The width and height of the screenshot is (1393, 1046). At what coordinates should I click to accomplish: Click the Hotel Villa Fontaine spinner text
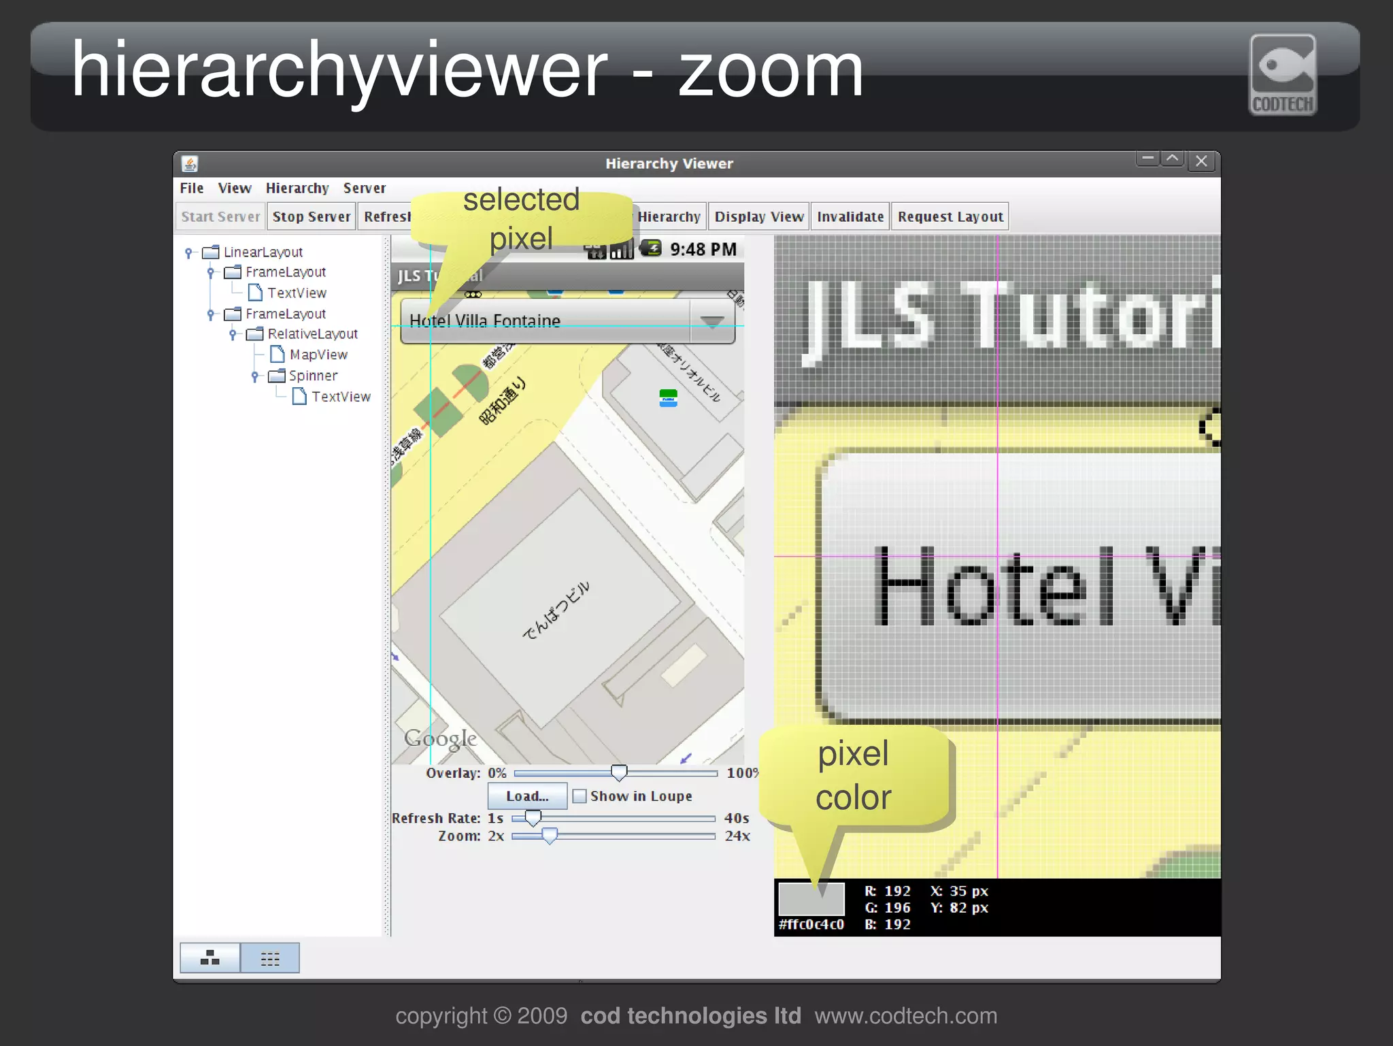pos(485,321)
